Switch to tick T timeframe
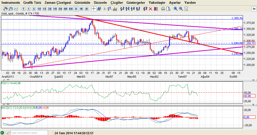257x135 pixels. pyautogui.click(x=23, y=9)
